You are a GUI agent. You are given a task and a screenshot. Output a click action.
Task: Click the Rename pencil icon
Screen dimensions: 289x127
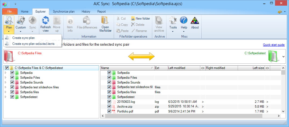pos(133,31)
